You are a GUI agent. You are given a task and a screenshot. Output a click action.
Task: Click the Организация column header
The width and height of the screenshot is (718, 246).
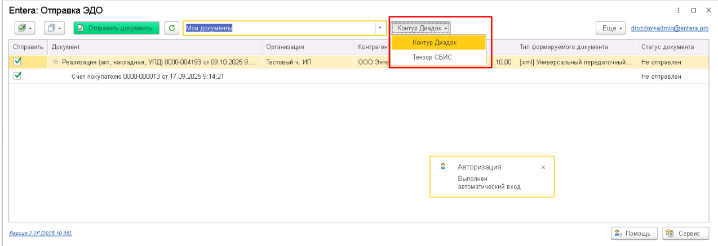click(308, 47)
